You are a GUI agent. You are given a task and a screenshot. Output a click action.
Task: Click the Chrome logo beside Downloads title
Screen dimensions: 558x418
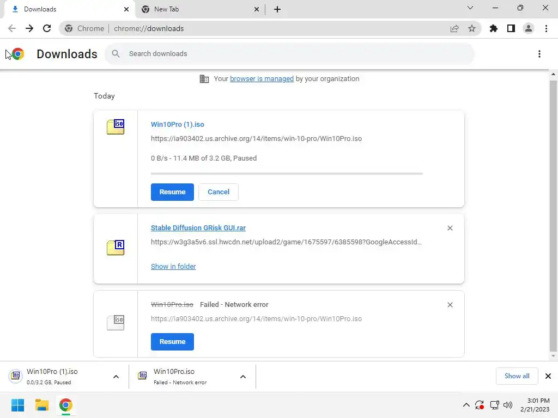click(x=18, y=54)
